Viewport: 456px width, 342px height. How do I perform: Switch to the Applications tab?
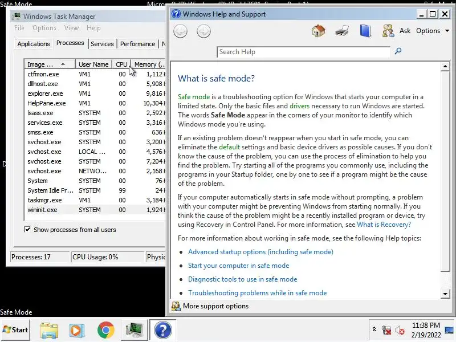(34, 44)
